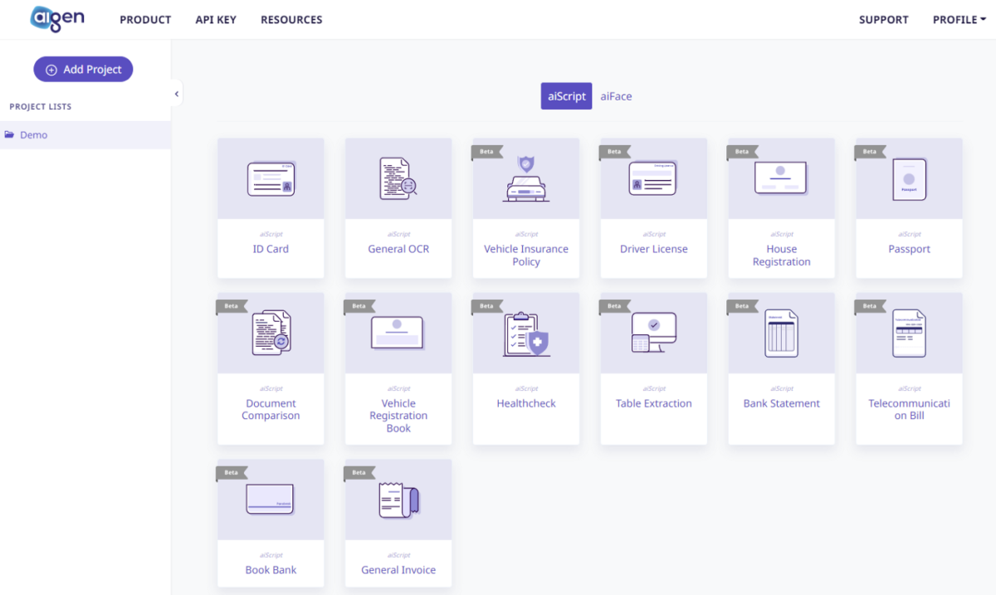The width and height of the screenshot is (996, 595).
Task: Select the Bank Statement sheet icon
Action: 781,333
